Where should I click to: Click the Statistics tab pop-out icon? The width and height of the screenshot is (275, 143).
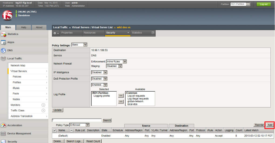click(153, 33)
